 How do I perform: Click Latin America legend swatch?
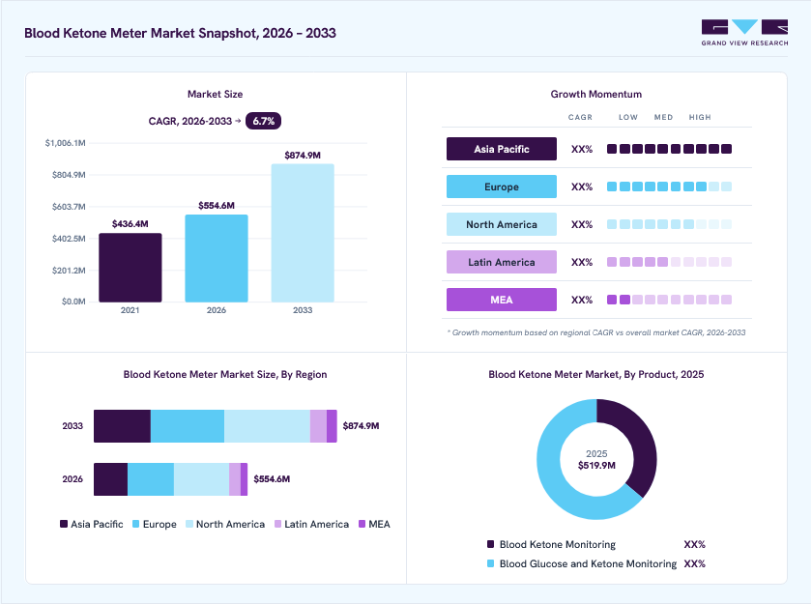(x=277, y=524)
